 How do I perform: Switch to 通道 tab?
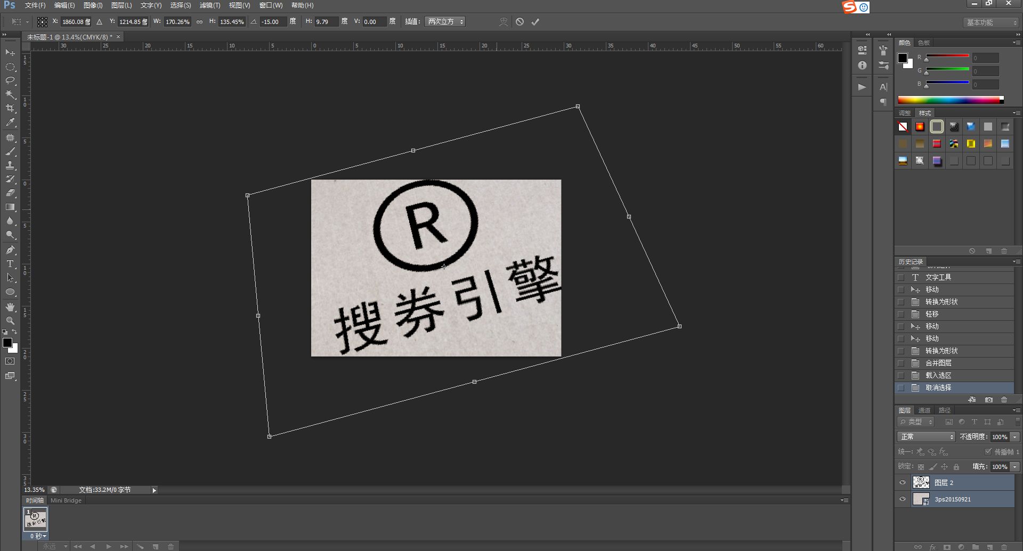click(924, 410)
